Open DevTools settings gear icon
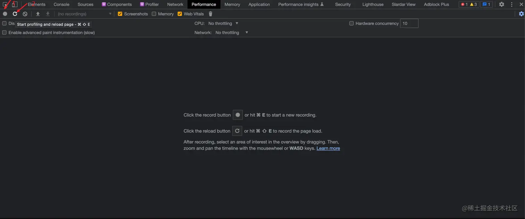This screenshot has height=219, width=525. [501, 4]
